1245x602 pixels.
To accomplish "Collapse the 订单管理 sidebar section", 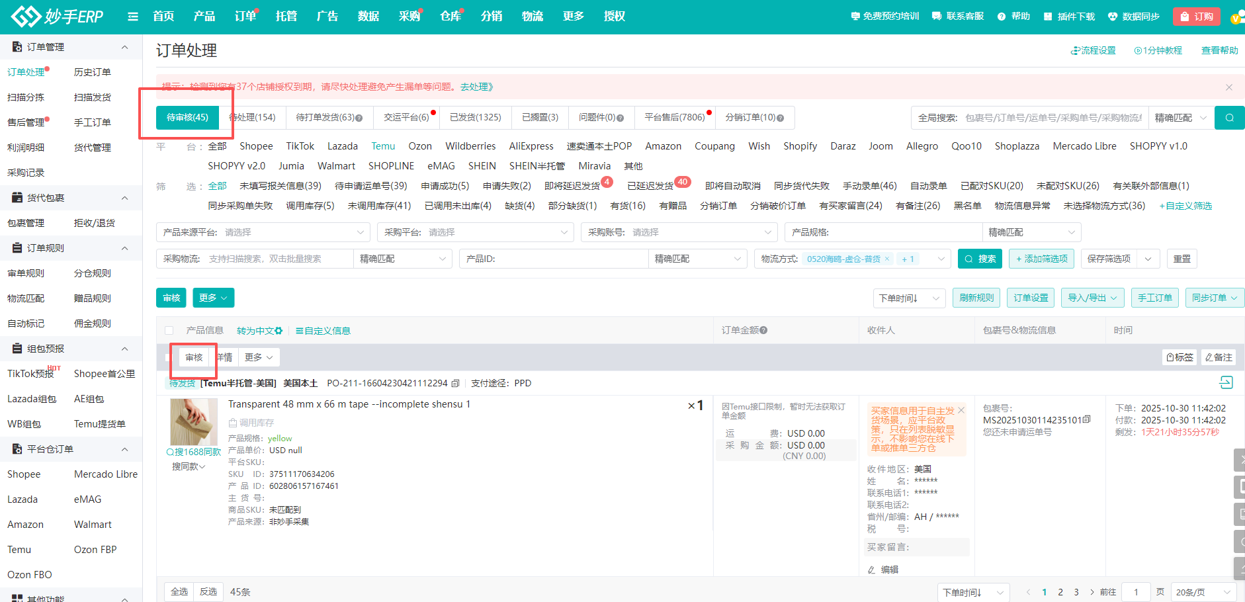I will (x=124, y=47).
